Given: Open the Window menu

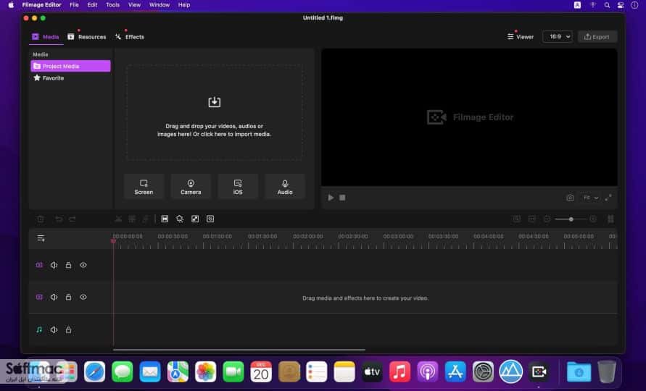Looking at the screenshot, I should coord(160,5).
